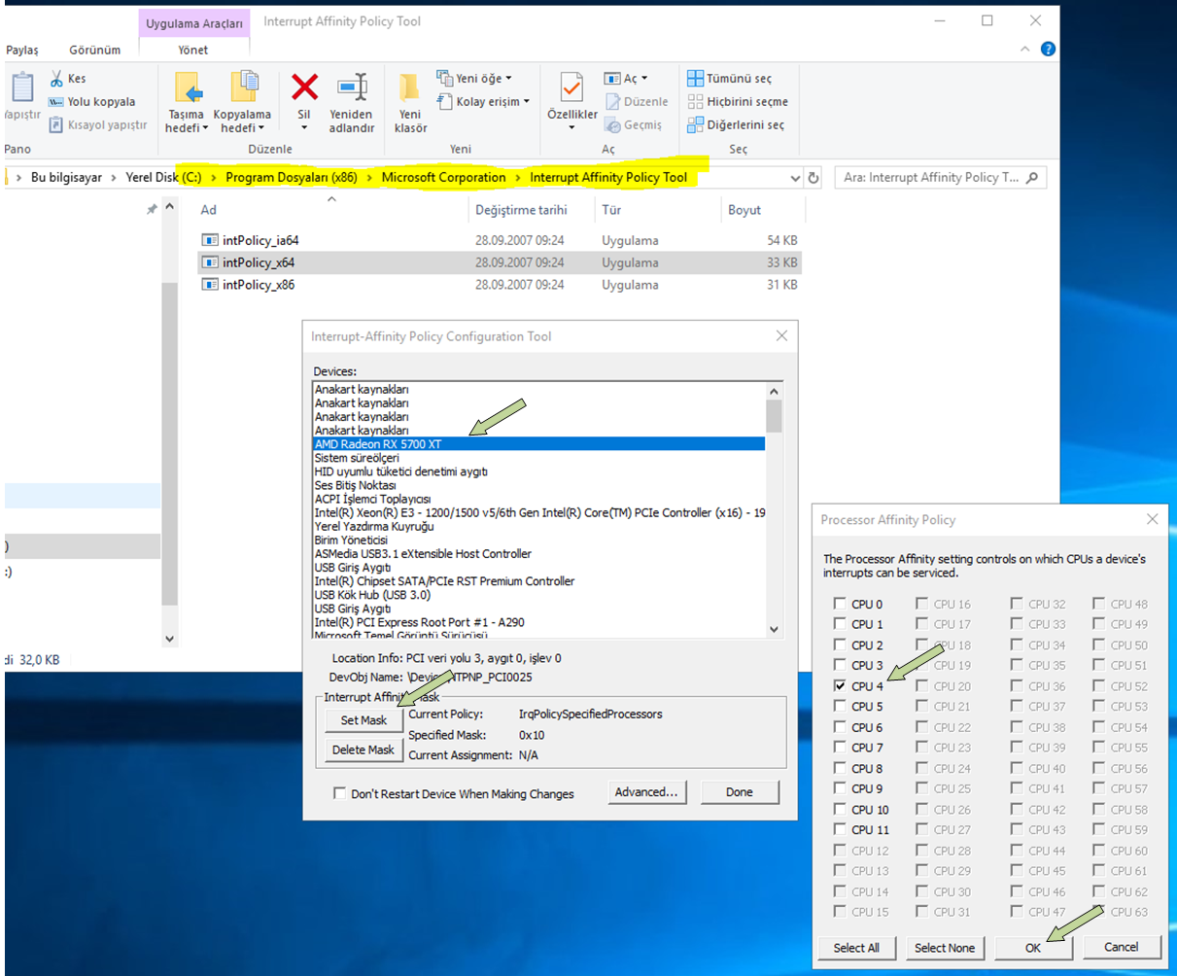Cancel the Processor Affinity Policy dialog
The width and height of the screenshot is (1177, 976).
1122,948
